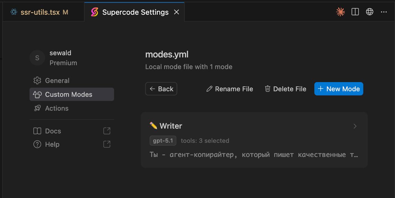Click the sewald user avatar circle
This screenshot has width=395, height=198.
pyautogui.click(x=37, y=58)
